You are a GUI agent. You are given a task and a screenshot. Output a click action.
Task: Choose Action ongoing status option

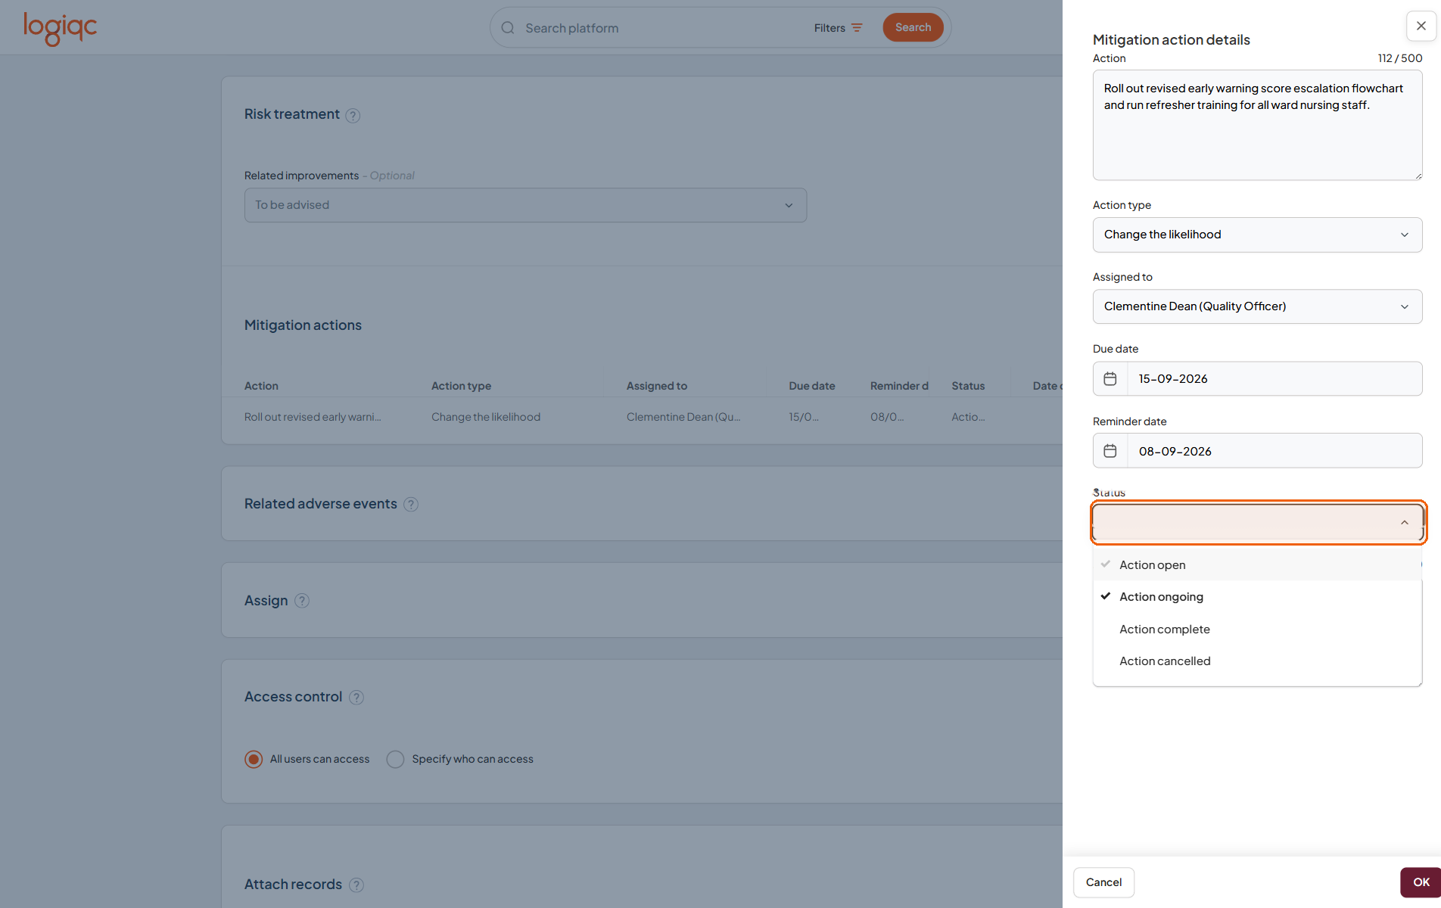click(1257, 596)
